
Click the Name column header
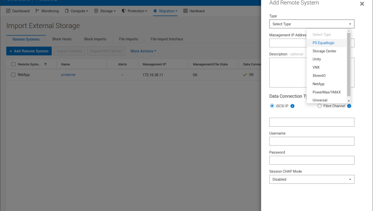(x=65, y=64)
